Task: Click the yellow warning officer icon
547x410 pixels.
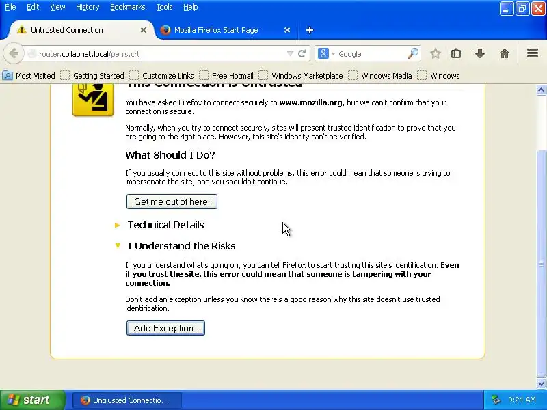Action: (x=93, y=100)
